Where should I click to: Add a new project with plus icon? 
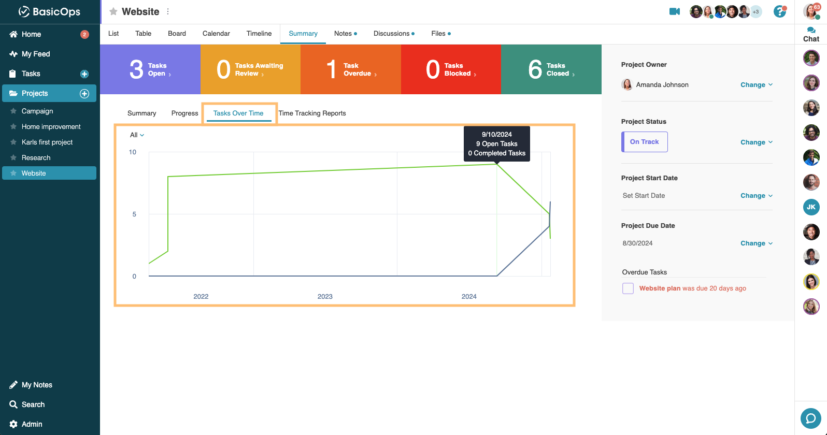[x=84, y=94]
